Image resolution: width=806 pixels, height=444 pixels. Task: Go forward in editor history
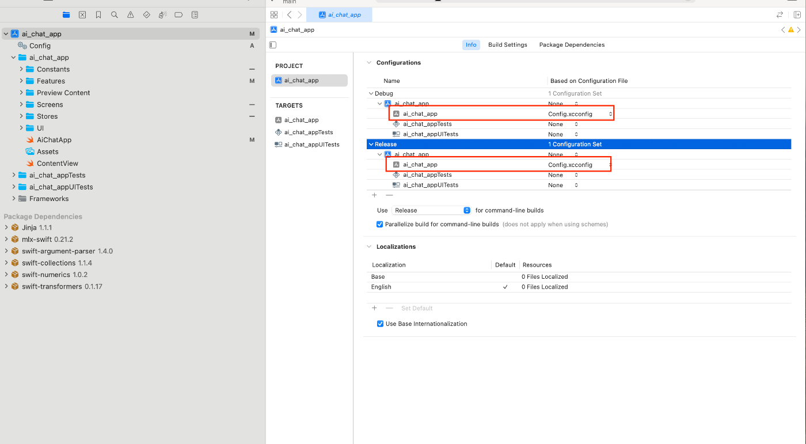pos(299,14)
